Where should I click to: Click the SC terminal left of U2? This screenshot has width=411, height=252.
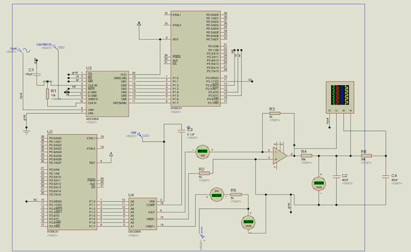(27, 201)
